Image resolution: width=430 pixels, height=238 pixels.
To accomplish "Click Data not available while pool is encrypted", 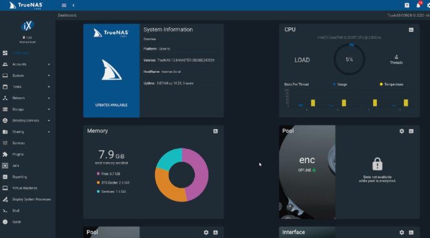I will click(x=377, y=179).
